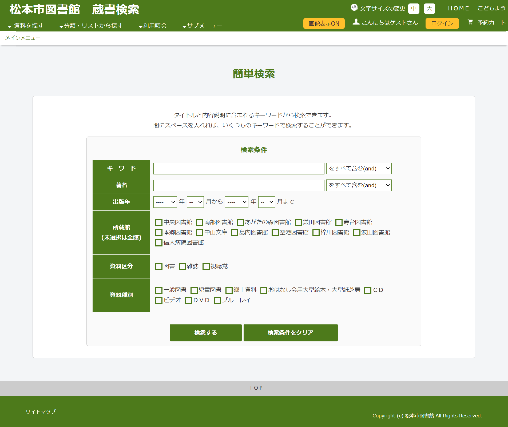Click the 検索する button
The width and height of the screenshot is (508, 427).
coord(206,333)
